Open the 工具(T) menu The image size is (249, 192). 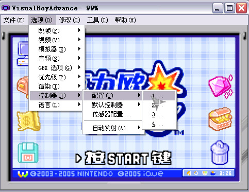click(97, 20)
